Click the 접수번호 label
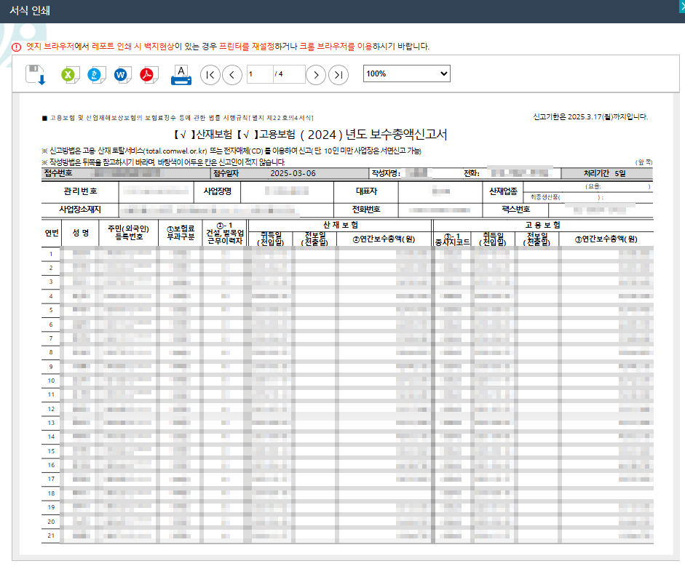685x569 pixels. coord(58,173)
